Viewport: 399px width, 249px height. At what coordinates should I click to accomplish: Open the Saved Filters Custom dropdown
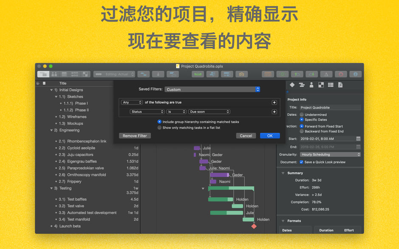coord(212,89)
